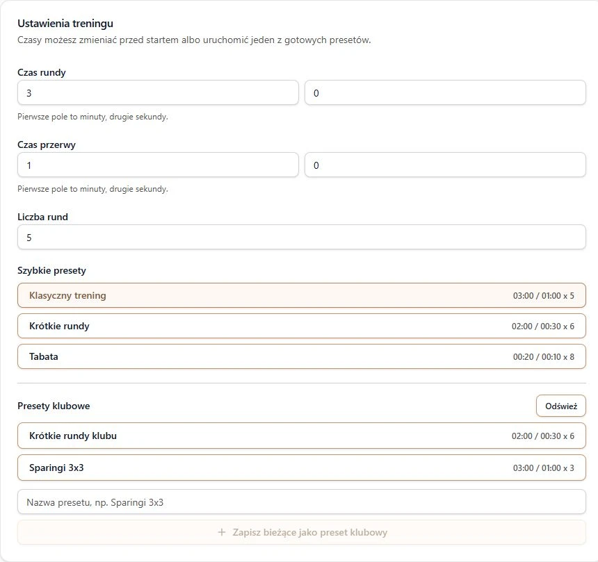Click the Liczba rund label
Viewport: 598px width, 562px height.
(42, 217)
